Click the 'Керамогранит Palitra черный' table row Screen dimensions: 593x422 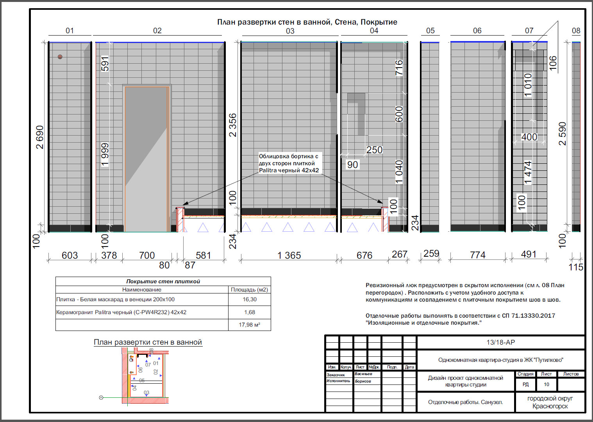tap(163, 312)
